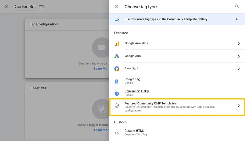Click the trigger placeholder icon in Triggering

[x=100, y=109]
